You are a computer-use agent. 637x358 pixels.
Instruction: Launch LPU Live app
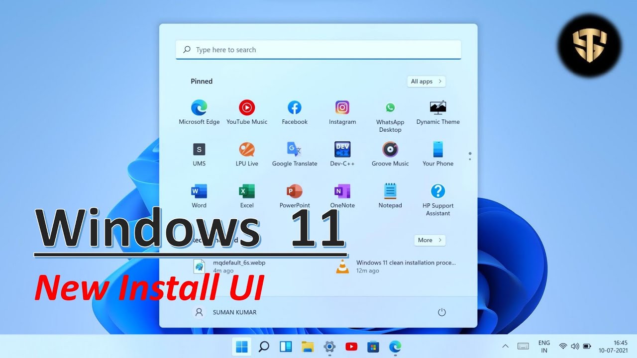[247, 155]
